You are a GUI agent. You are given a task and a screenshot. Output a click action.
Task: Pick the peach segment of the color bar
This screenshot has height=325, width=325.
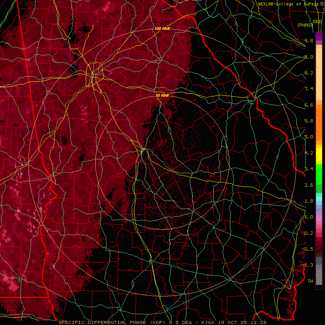pos(319,75)
